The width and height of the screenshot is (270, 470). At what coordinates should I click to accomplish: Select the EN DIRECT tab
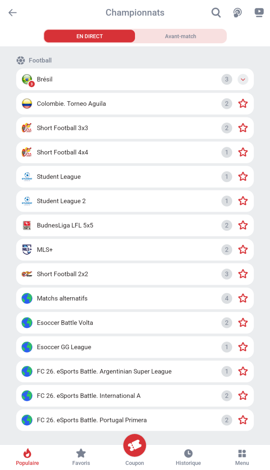pyautogui.click(x=90, y=36)
